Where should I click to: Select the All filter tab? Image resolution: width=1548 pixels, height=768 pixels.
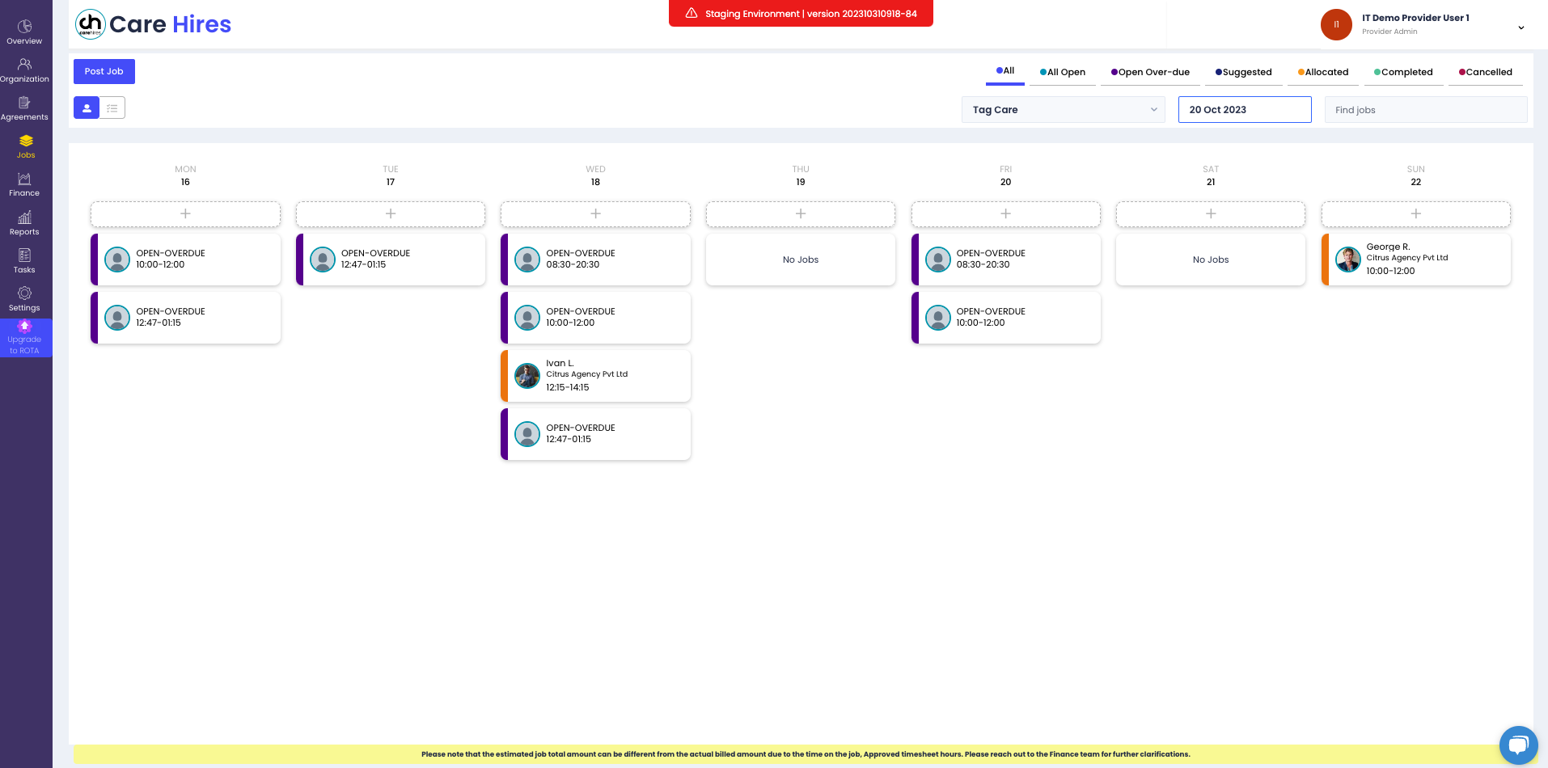(x=1005, y=71)
